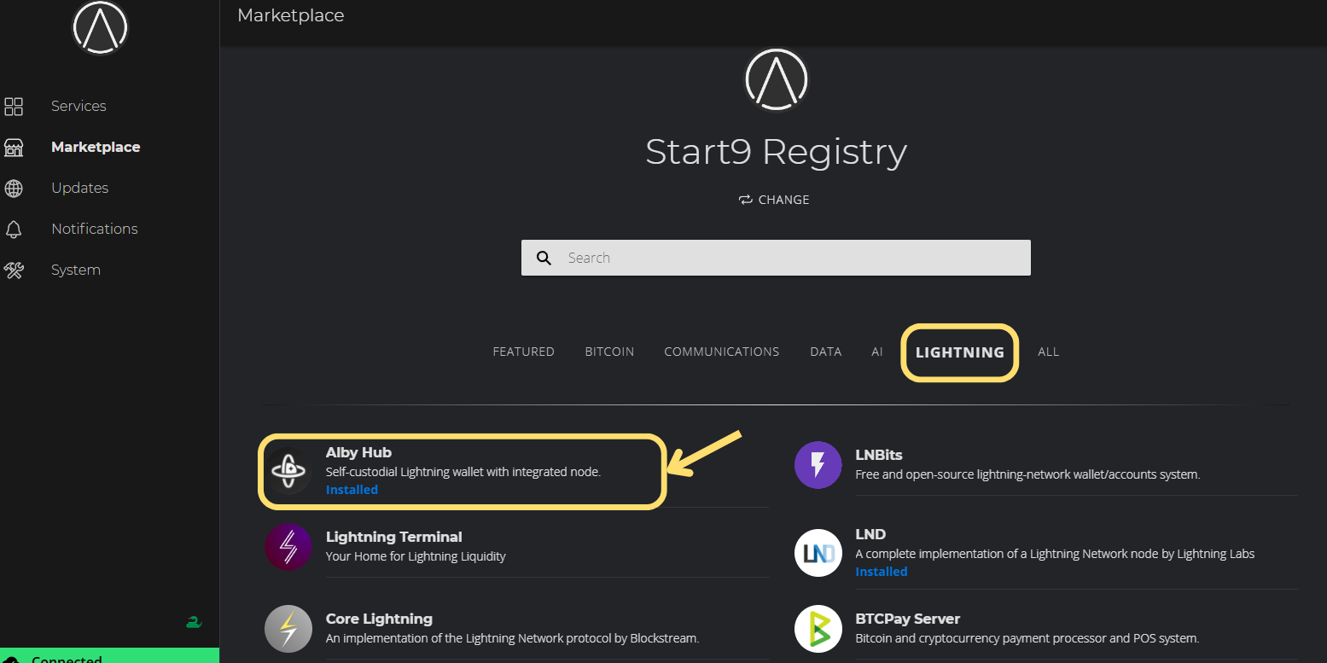Click the magnifying glass search icon
Image resolution: width=1327 pixels, height=663 pixels.
544,258
